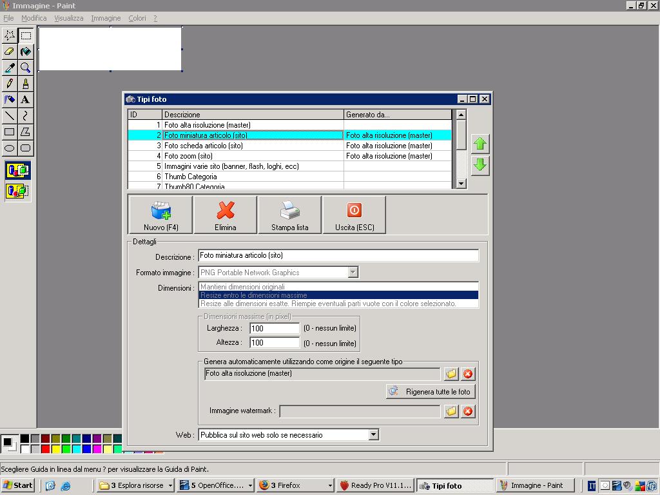Screen dimensions: 660x495
Task: Select 'Mantieni dimensioni originali' option
Action: tap(338, 287)
